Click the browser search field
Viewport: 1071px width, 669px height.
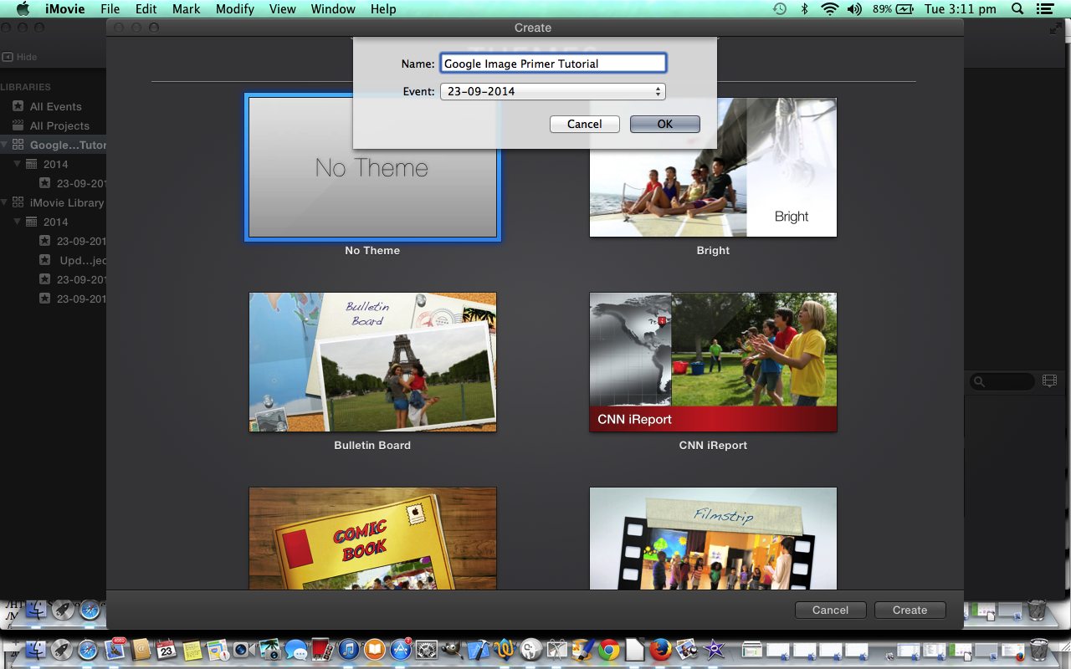click(x=1002, y=381)
